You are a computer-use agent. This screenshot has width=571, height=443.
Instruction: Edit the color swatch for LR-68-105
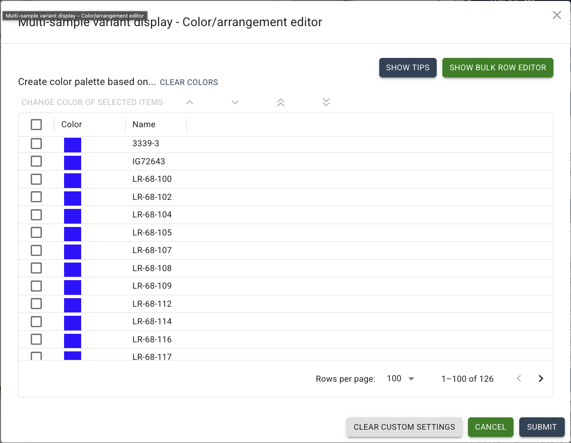click(72, 233)
